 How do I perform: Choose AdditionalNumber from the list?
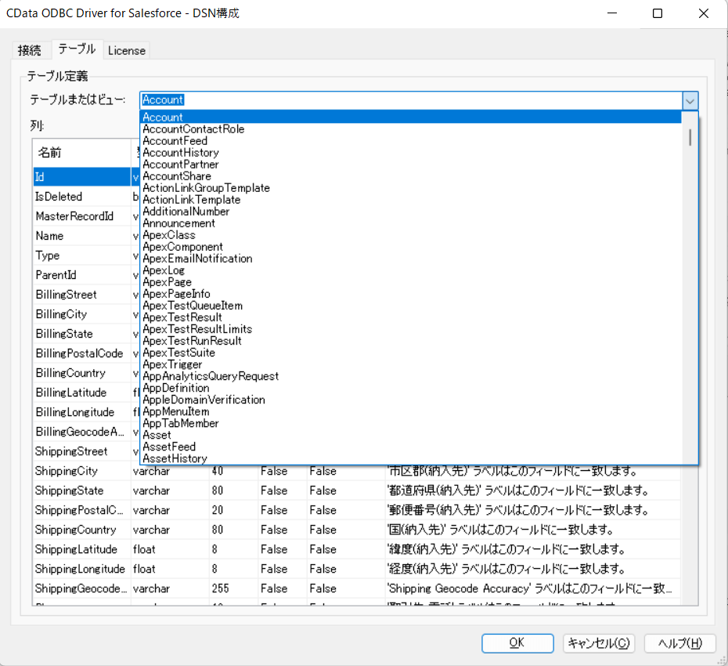[x=411, y=212]
